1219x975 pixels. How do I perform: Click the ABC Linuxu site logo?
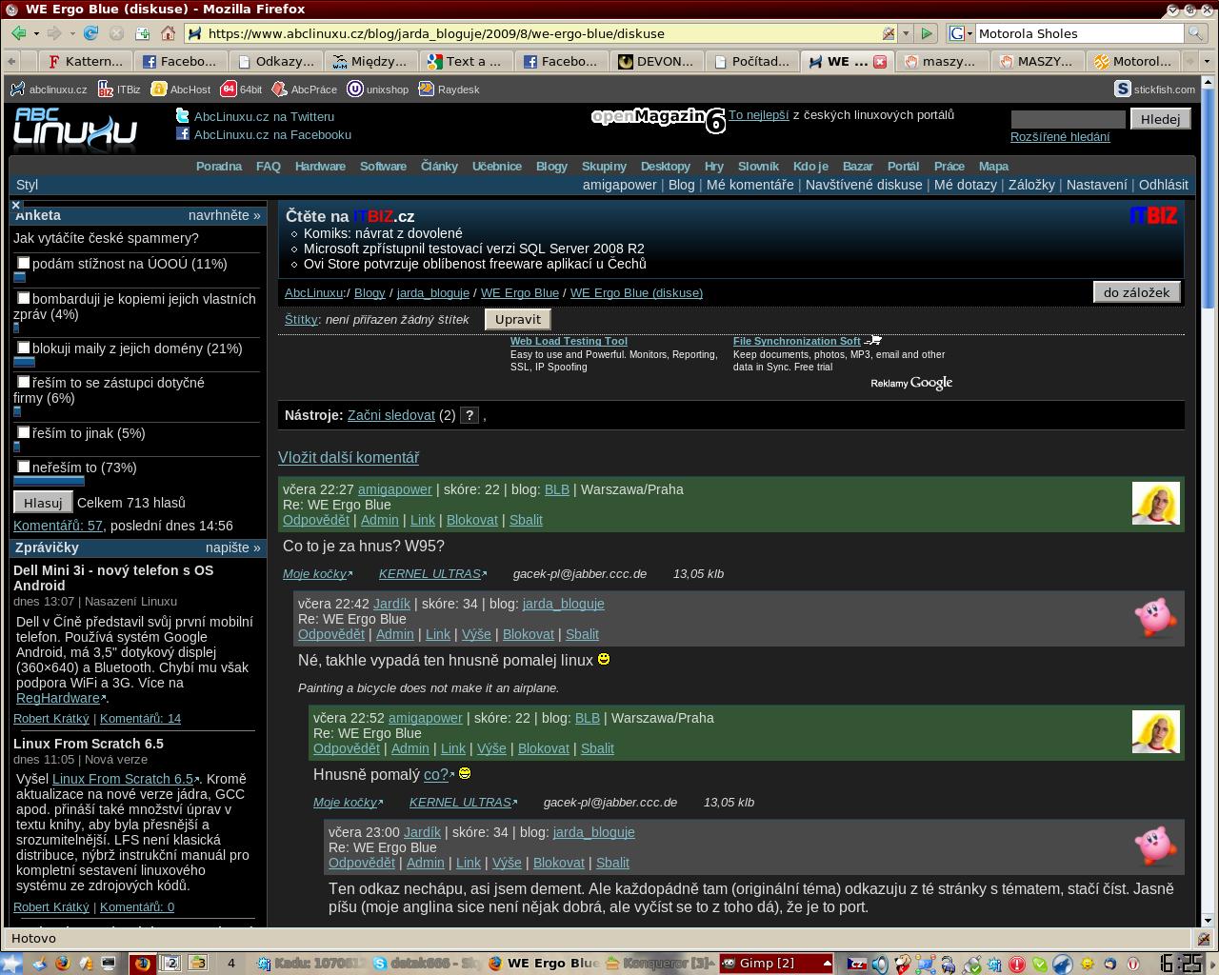75,130
